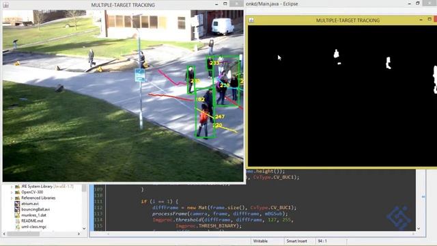The image size is (437, 246).
Task: Click the Referenced Libraries icon
Action: [17, 198]
